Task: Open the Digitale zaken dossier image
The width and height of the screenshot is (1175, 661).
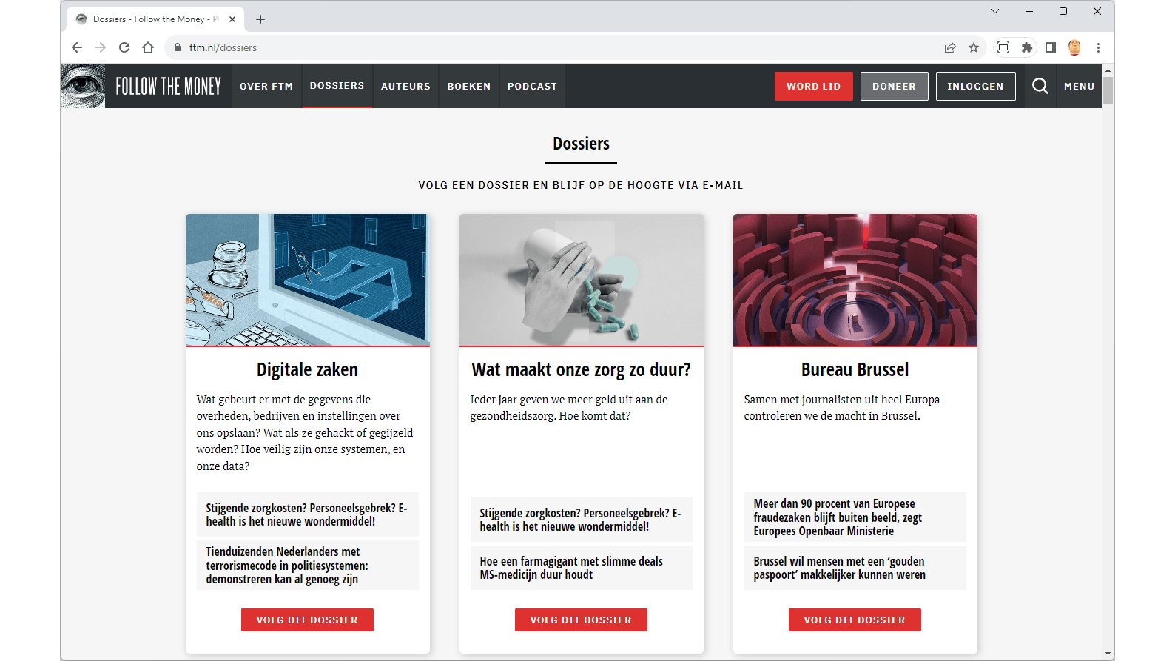Action: click(x=308, y=280)
